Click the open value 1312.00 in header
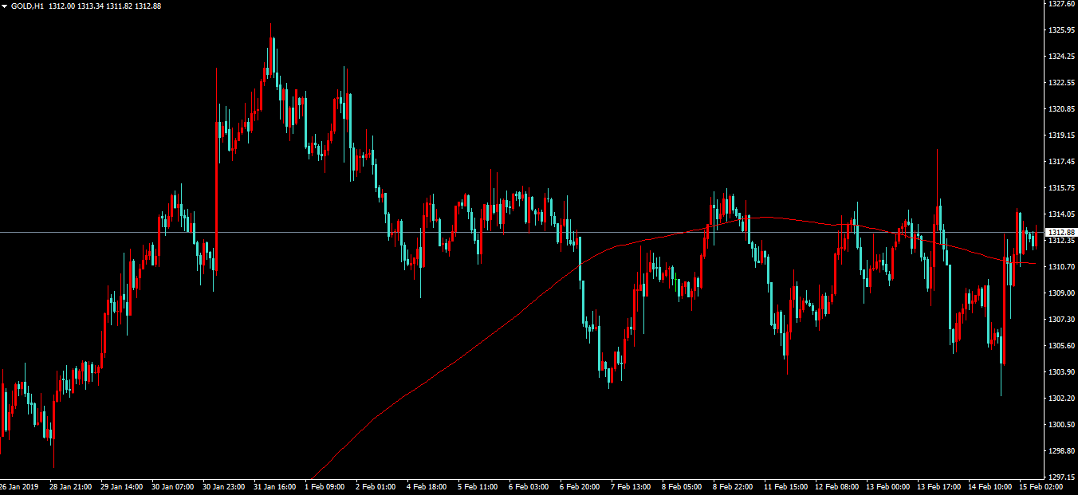The height and width of the screenshot is (495, 1078). tap(61, 6)
